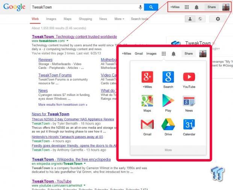Expand the More search tab dropdown

point(119,19)
